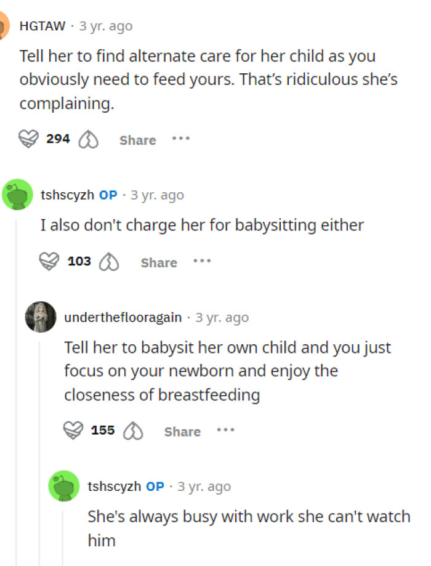Open more options for tshscyzh's first reply

pos(202,261)
